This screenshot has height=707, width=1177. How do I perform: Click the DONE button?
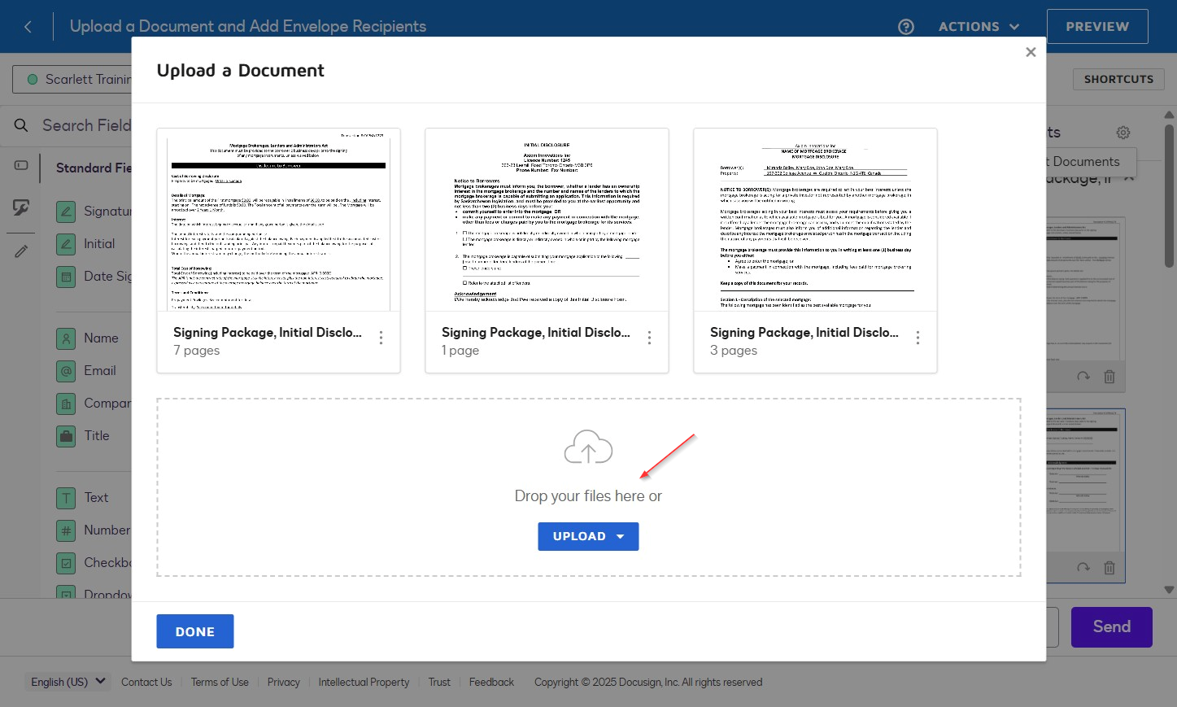pos(195,631)
